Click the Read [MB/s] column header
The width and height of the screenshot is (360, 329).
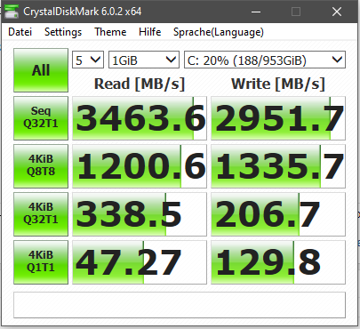[140, 84]
